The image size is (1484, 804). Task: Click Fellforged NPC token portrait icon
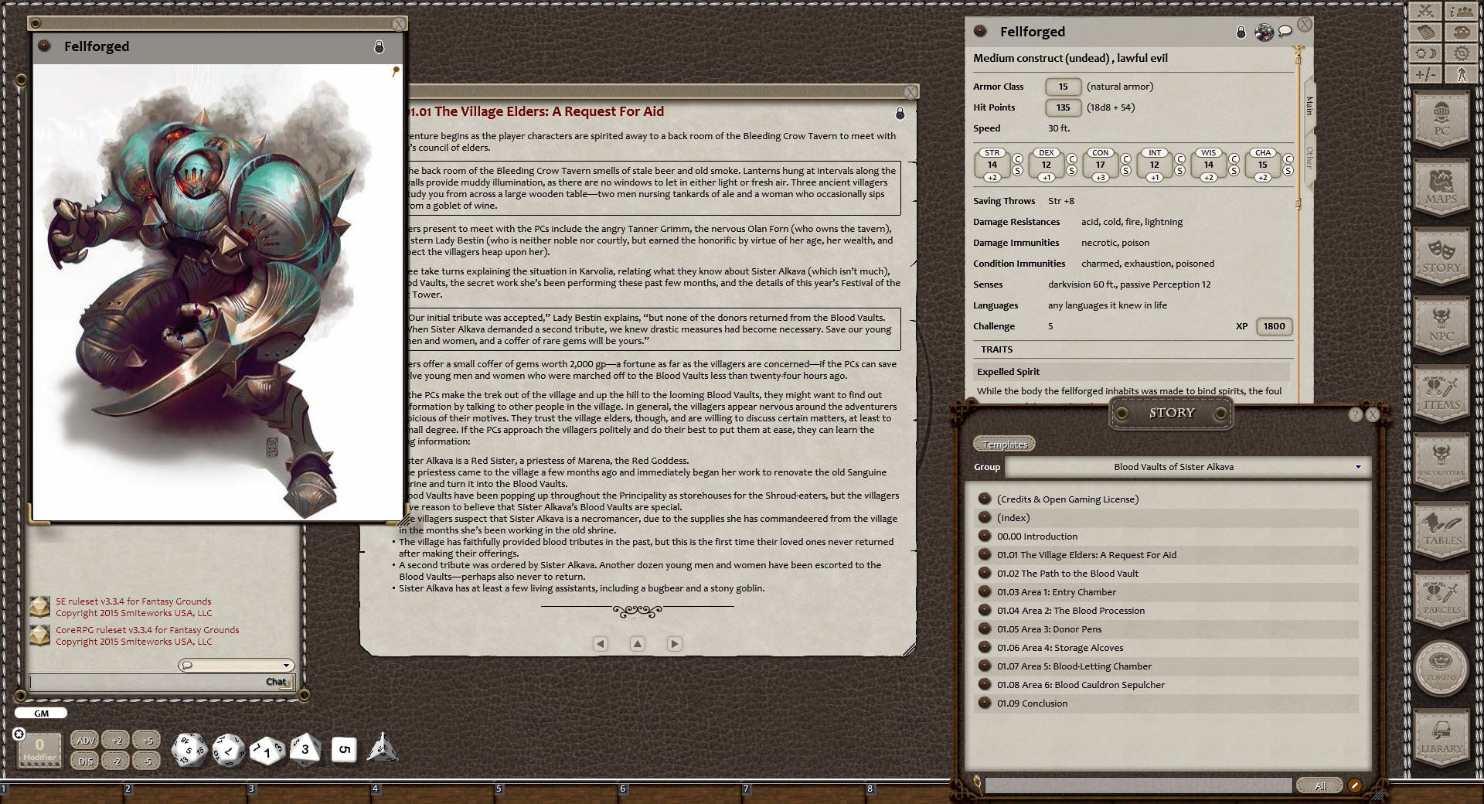coord(1264,32)
